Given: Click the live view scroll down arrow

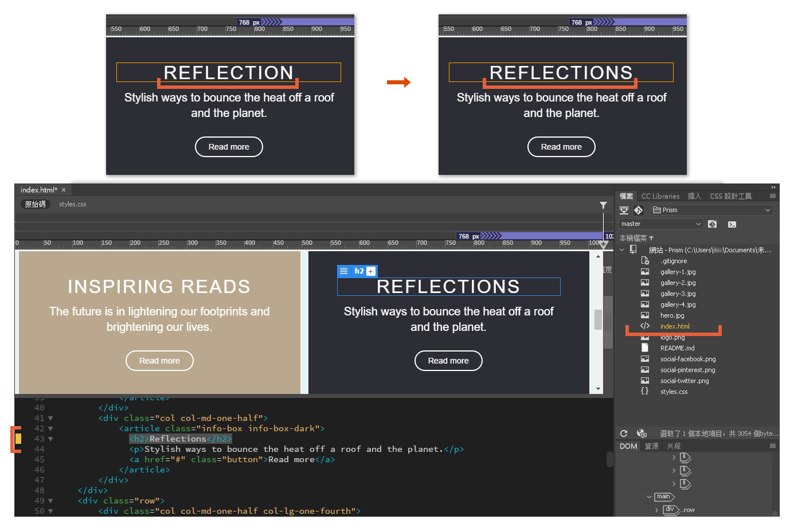Looking at the screenshot, I should click(x=598, y=389).
